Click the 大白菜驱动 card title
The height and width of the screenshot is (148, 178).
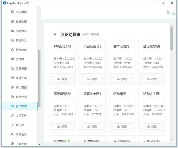click(92, 46)
